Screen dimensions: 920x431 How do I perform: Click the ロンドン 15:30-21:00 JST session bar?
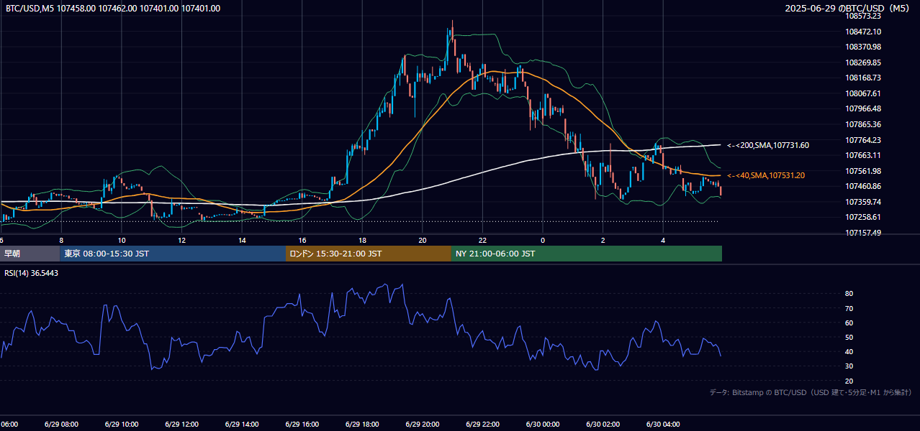coord(369,254)
